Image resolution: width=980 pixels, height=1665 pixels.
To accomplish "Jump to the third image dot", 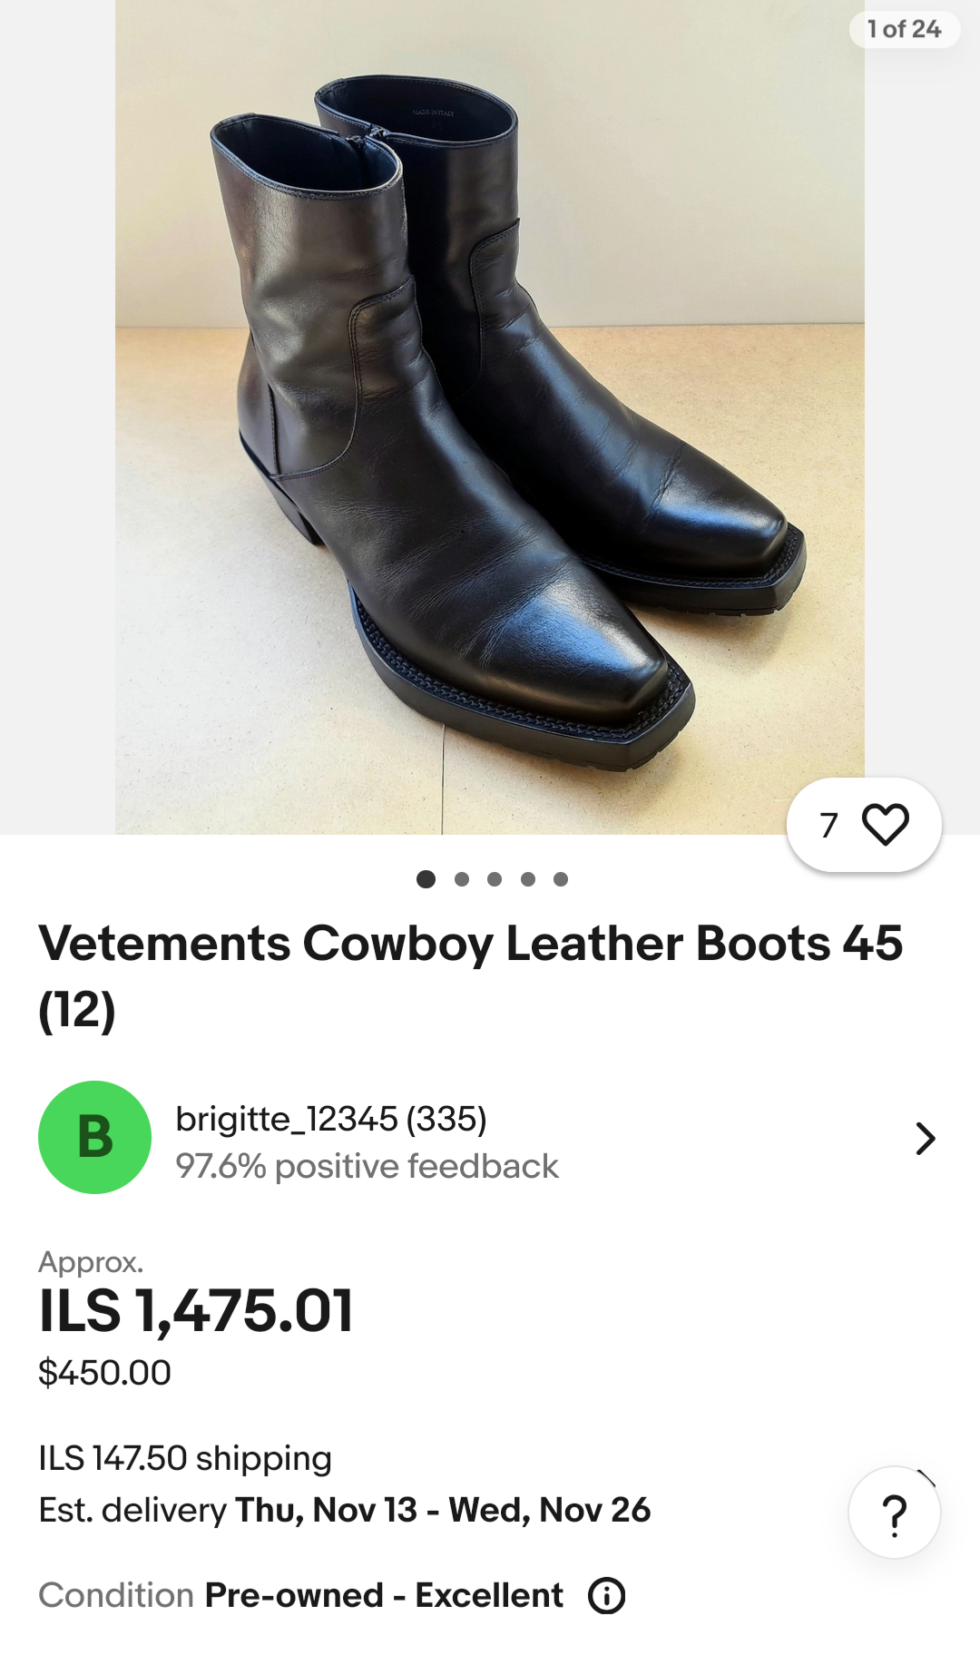I will 495,879.
